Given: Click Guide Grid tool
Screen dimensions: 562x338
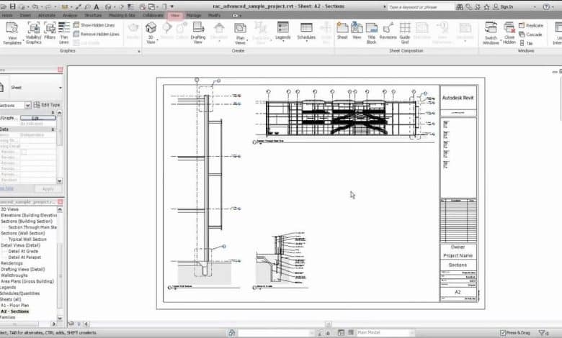Looking at the screenshot, I should coord(405,32).
